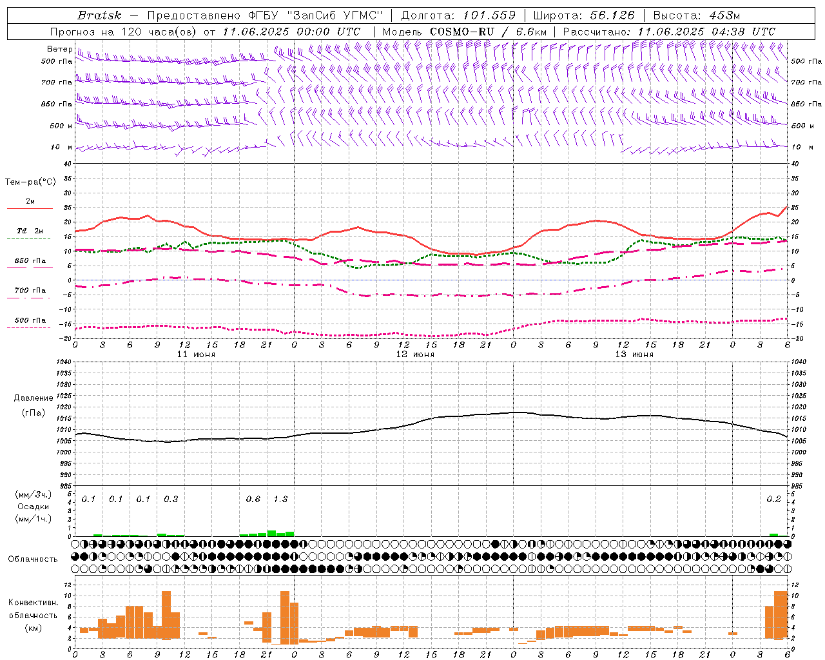The width and height of the screenshot is (825, 660).
Task: Click the Td 2м legend label
Action: point(30,231)
